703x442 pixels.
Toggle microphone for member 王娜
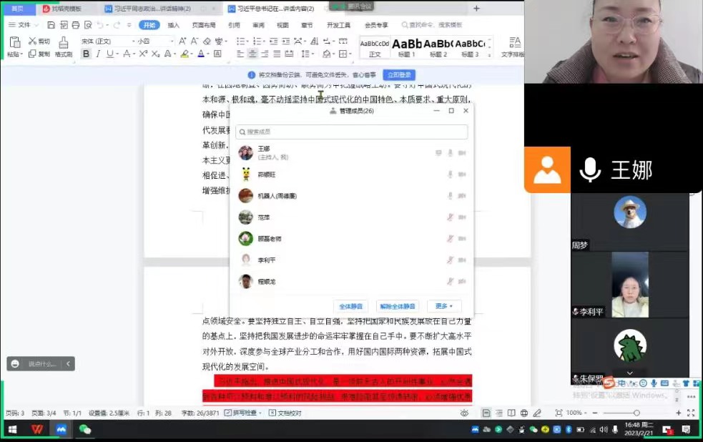451,152
